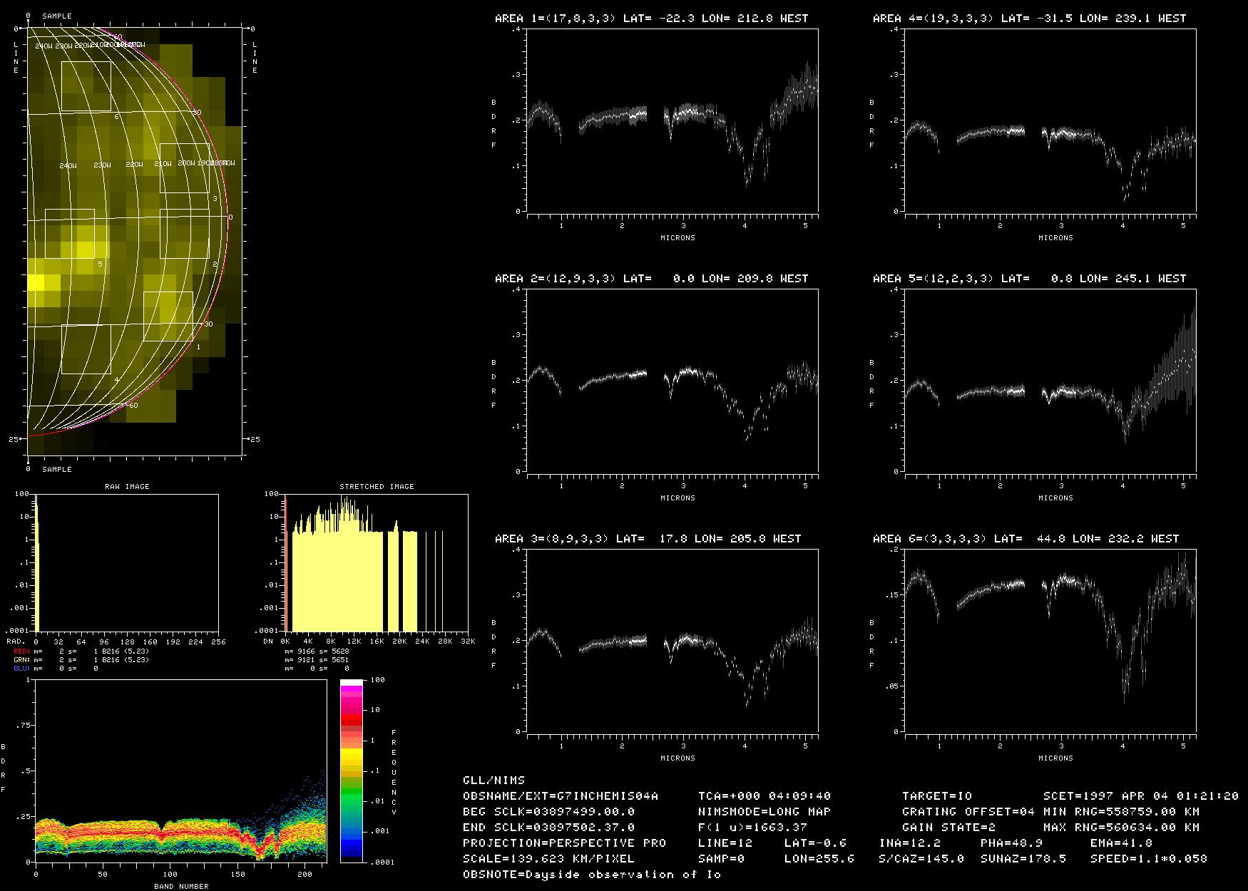Pick the yellow band in the frequency color bar
The image size is (1248, 891).
pyautogui.click(x=351, y=754)
